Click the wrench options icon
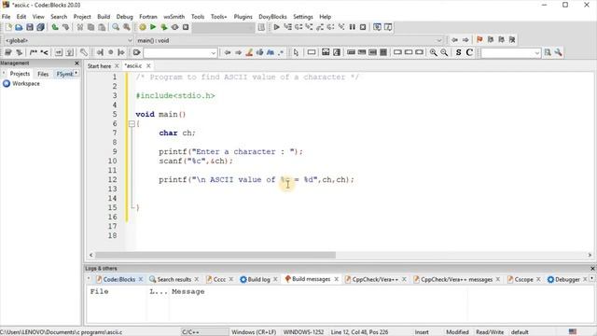Screen dimensions: 597x336 coord(558,52)
